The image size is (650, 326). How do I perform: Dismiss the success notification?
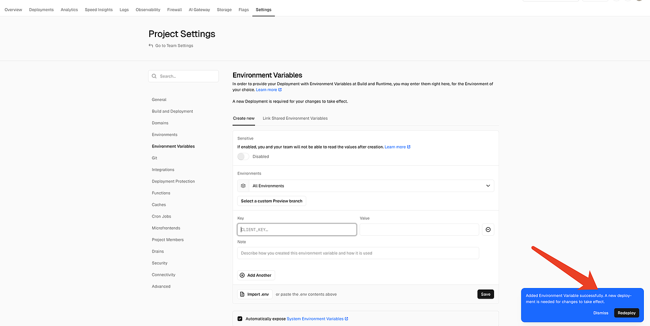point(601,313)
